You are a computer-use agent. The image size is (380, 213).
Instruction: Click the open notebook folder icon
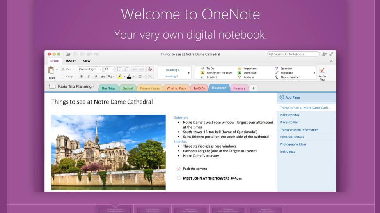coord(68,54)
